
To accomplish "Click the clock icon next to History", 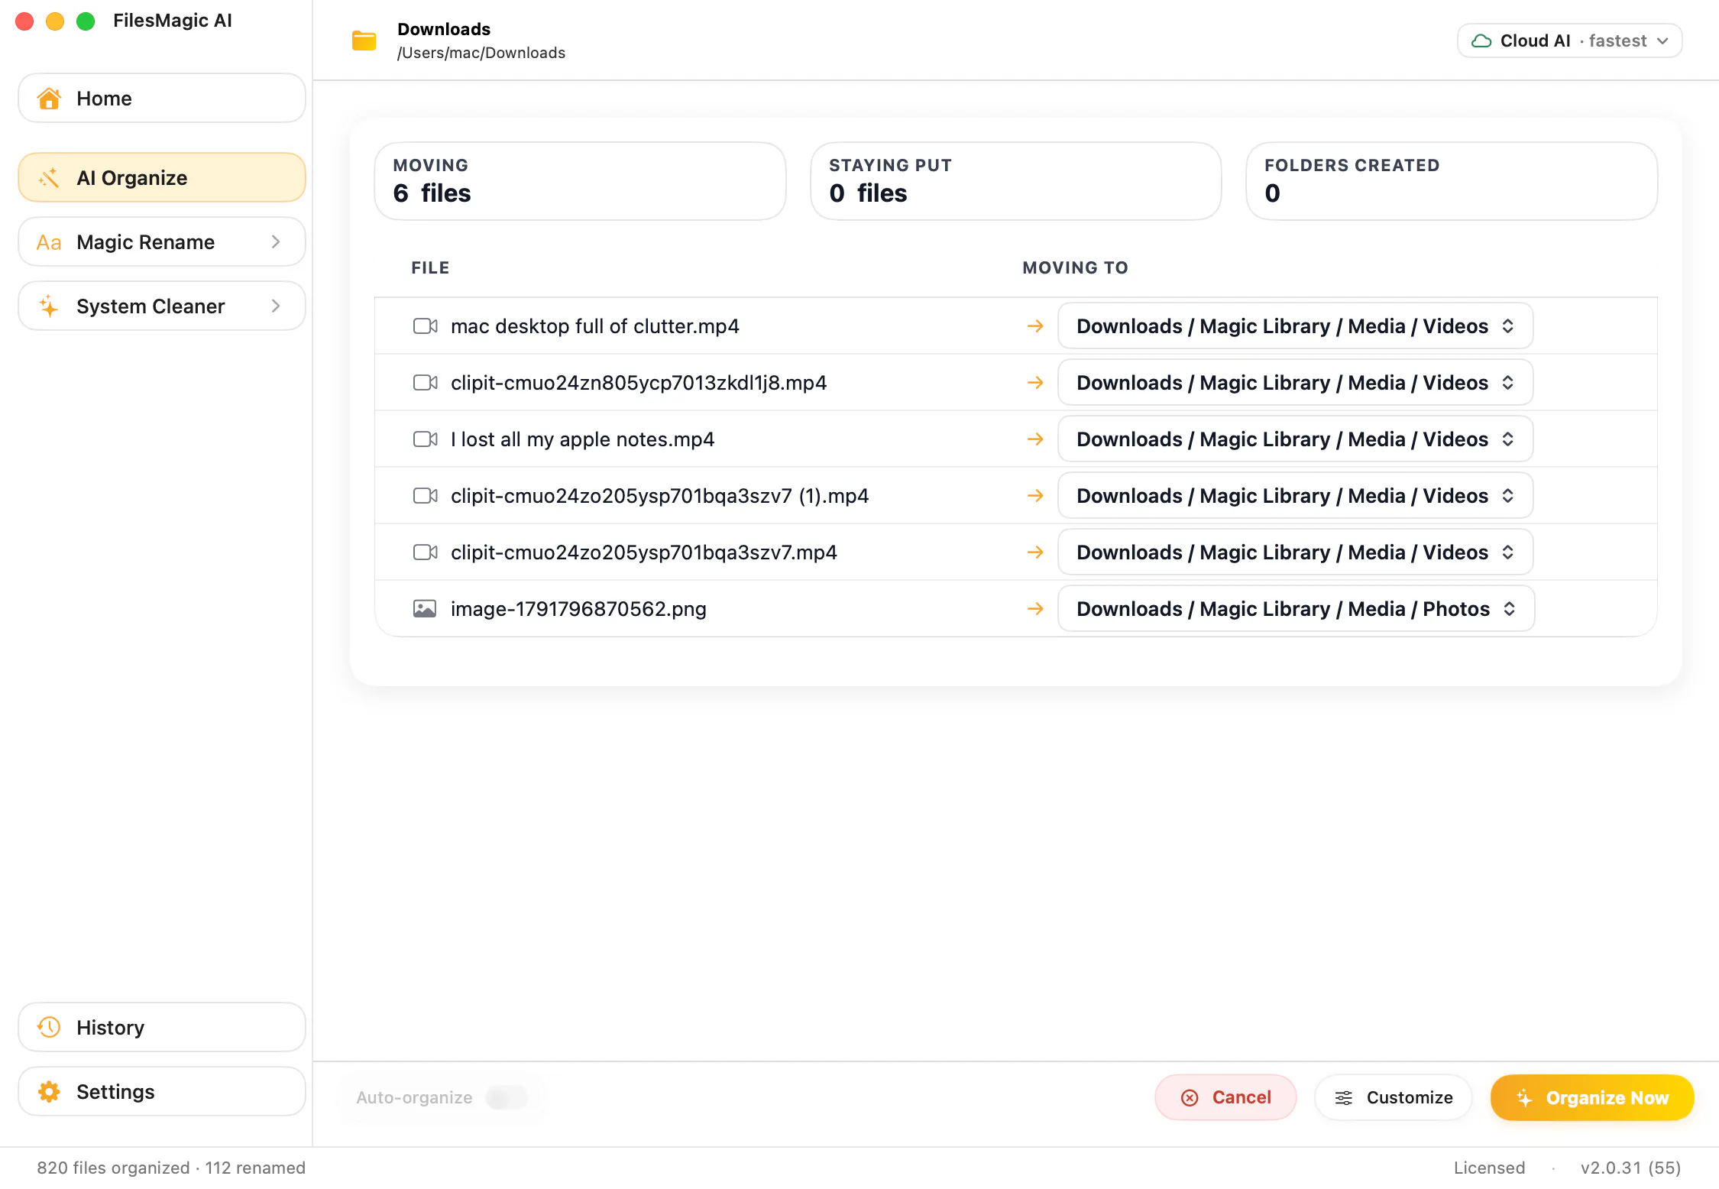I will tap(49, 1028).
